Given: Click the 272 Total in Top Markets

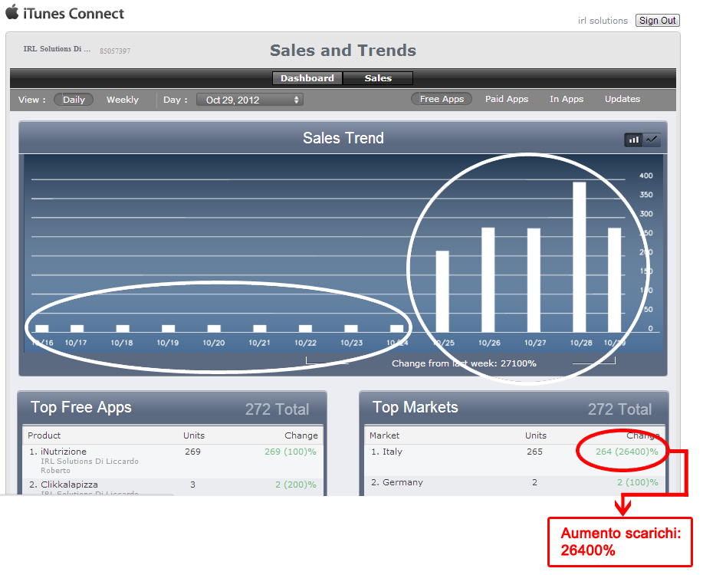Looking at the screenshot, I should tap(619, 409).
